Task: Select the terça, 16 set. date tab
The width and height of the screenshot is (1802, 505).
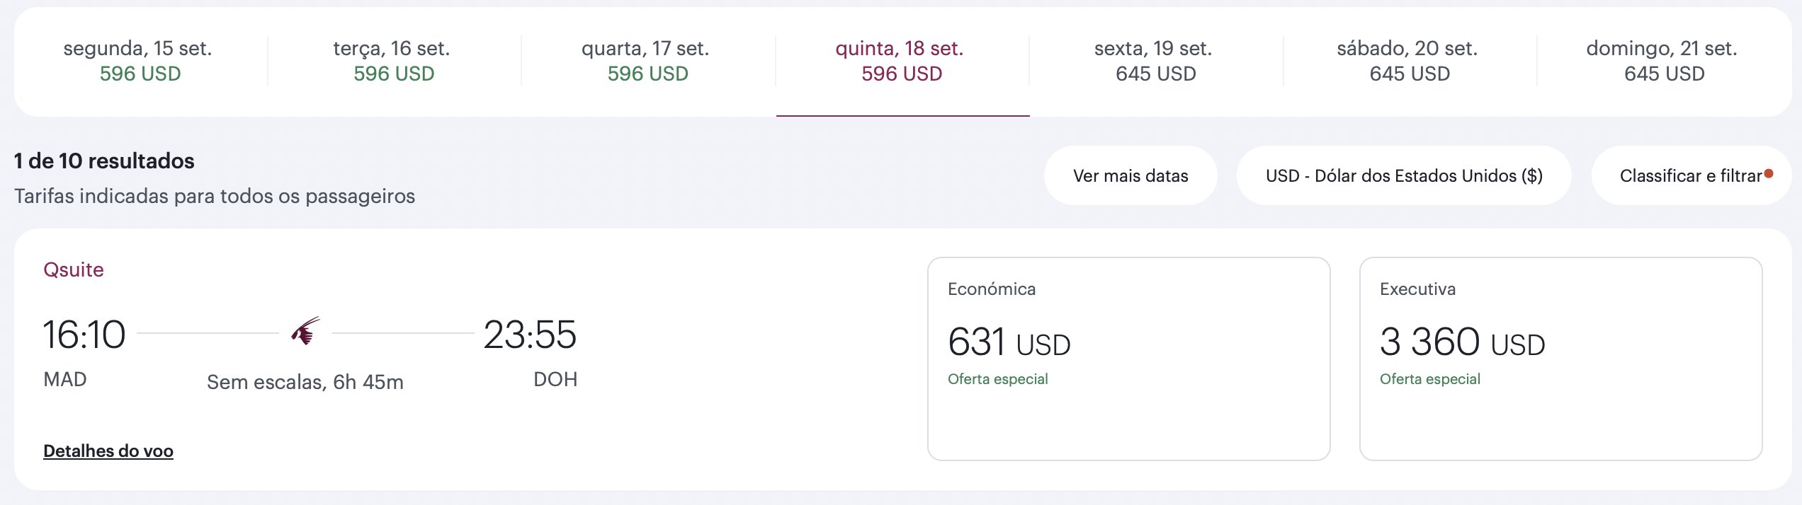Action: point(394,61)
